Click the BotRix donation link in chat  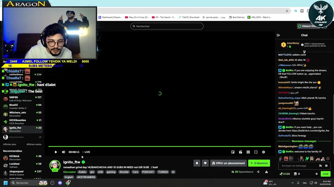tap(311, 131)
